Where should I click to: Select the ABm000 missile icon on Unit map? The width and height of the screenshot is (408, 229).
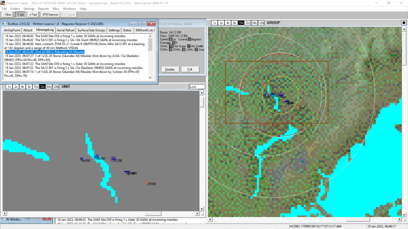pos(127,172)
